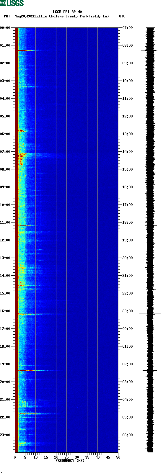Click the 11:00 label on PDT axis

point(5,223)
